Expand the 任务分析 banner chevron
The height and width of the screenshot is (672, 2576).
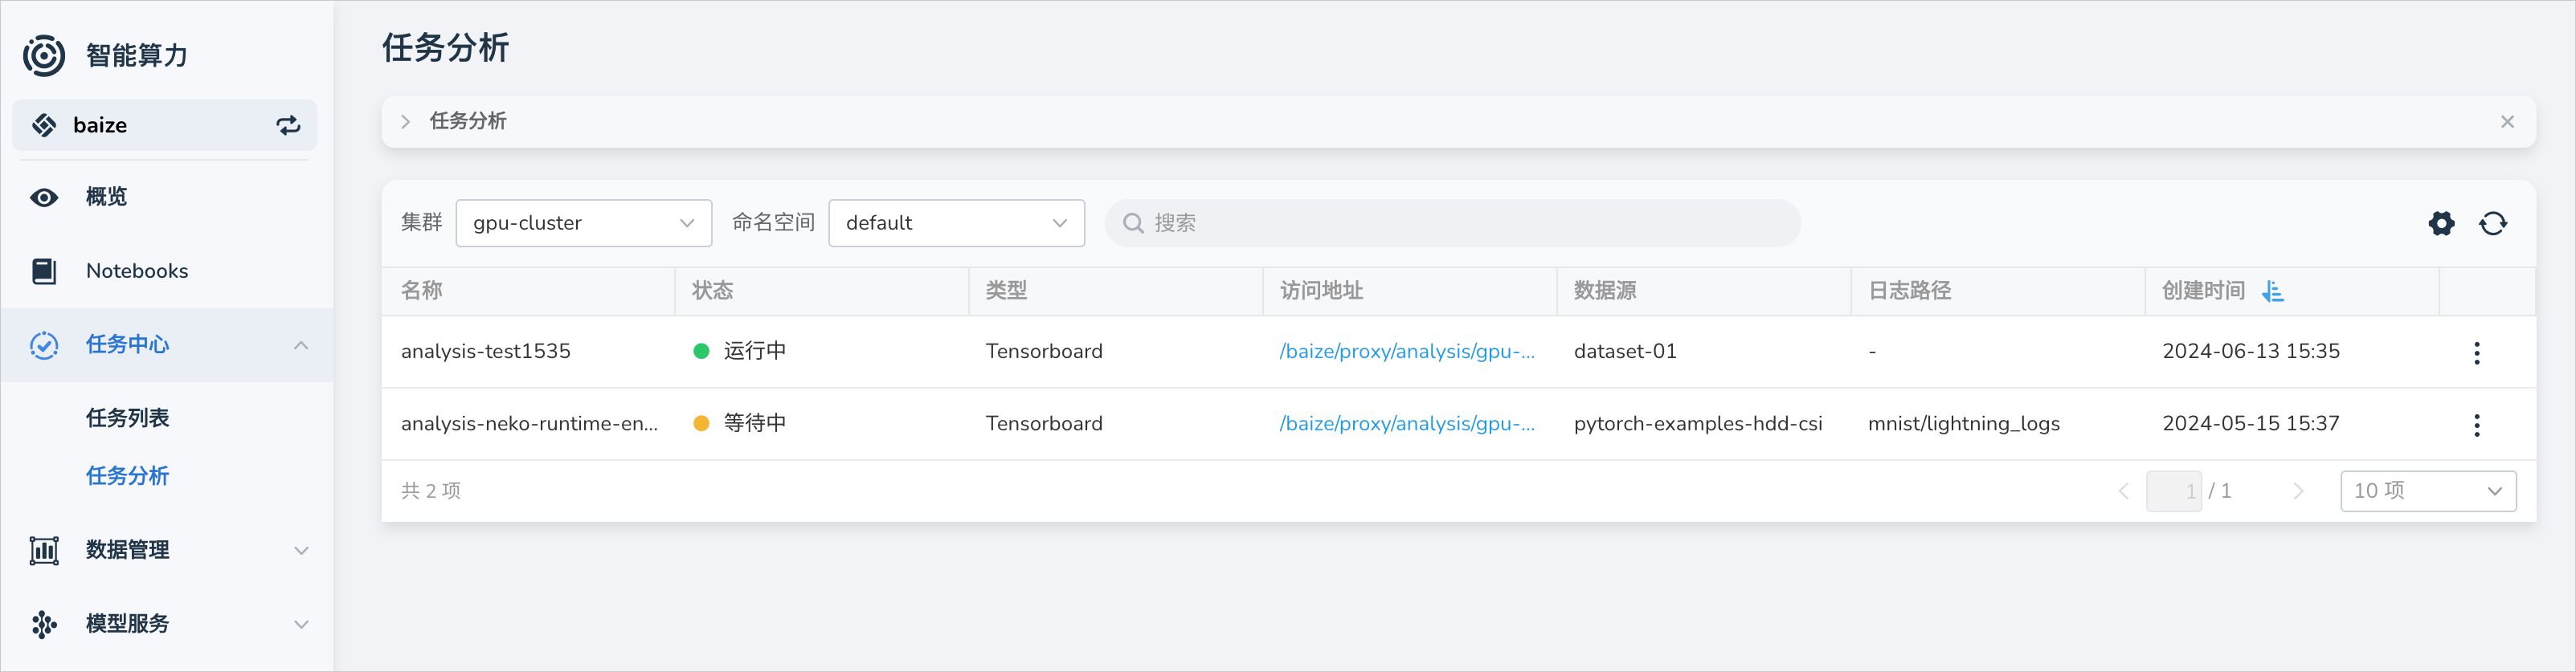[x=405, y=122]
